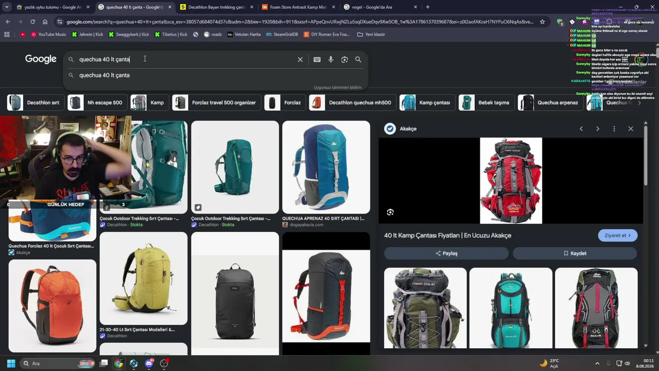
Task: Open the 'Tibetius | Kick' bookmark
Action: click(171, 35)
